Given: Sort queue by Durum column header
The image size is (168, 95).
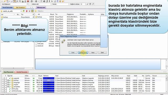Looking at the screenshot, I should pyautogui.click(x=155, y=76).
